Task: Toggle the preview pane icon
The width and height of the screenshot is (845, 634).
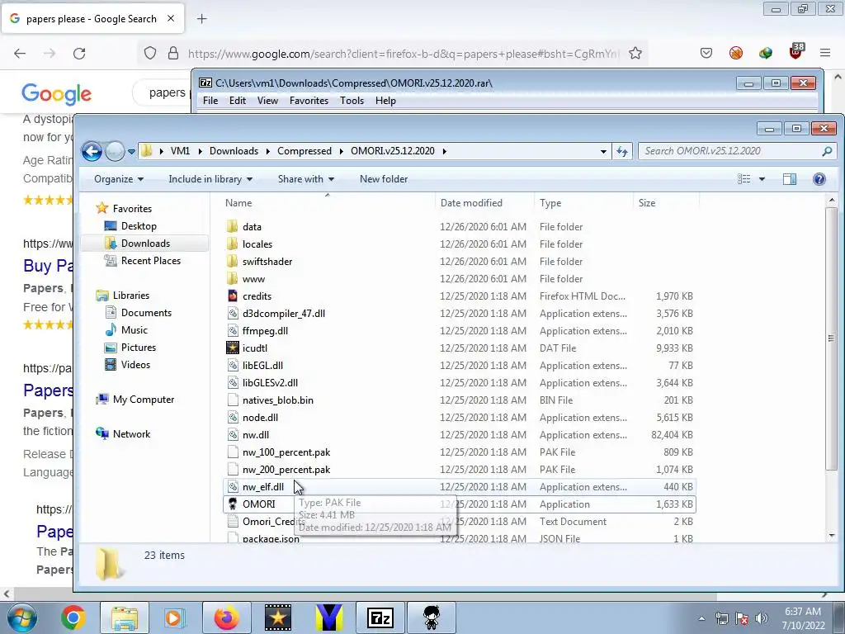Action: (x=790, y=179)
